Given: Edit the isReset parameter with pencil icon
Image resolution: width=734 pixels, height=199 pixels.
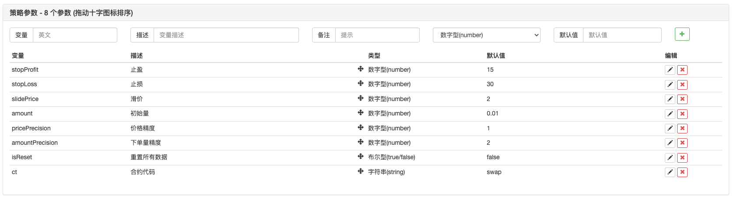Looking at the screenshot, I should (x=670, y=158).
